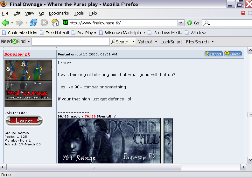Open the Tools menu
The height and width of the screenshot is (178, 252).
point(79,13)
